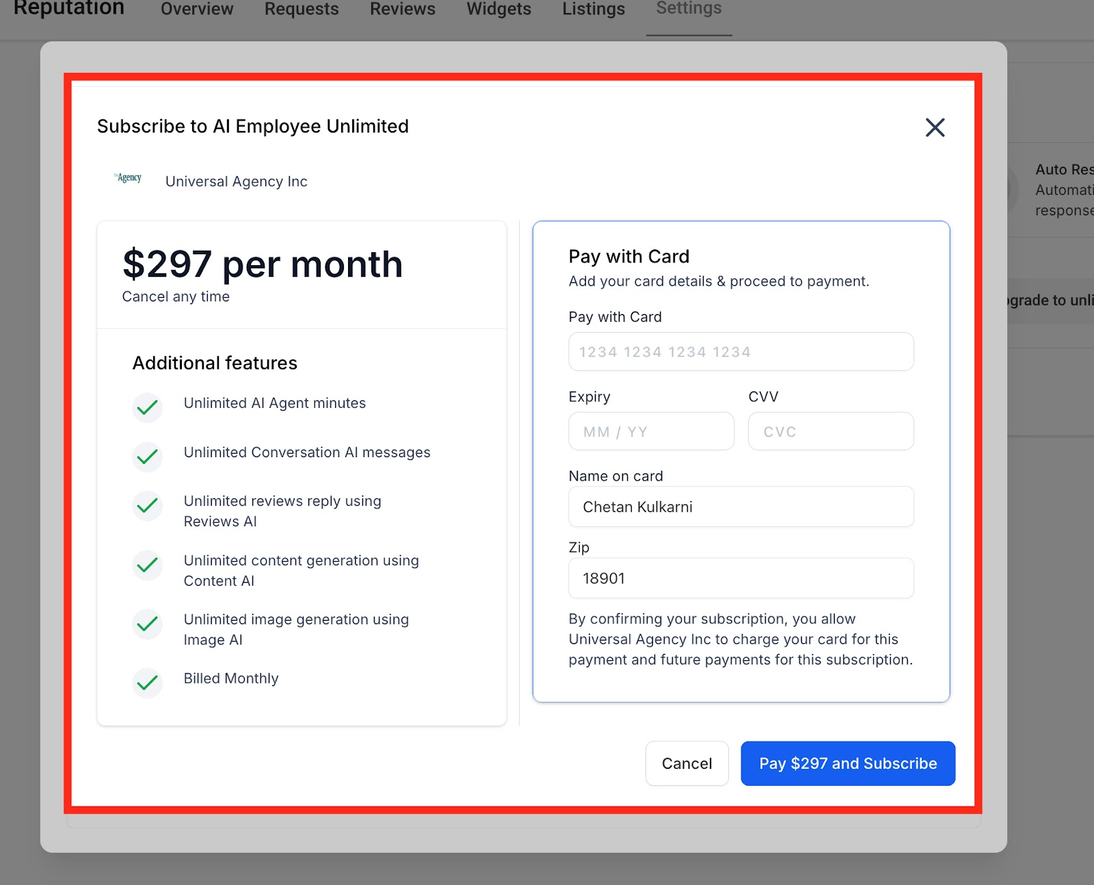Image resolution: width=1094 pixels, height=885 pixels.
Task: Switch to the Requests tab
Action: tap(302, 10)
